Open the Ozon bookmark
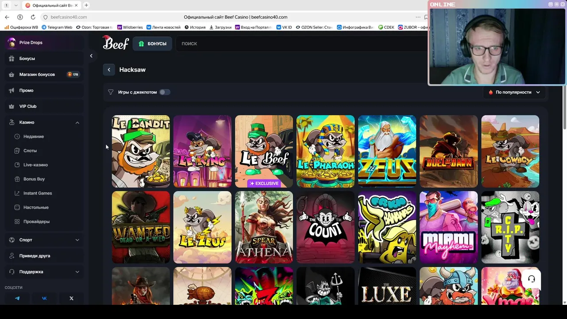 pos(94,27)
